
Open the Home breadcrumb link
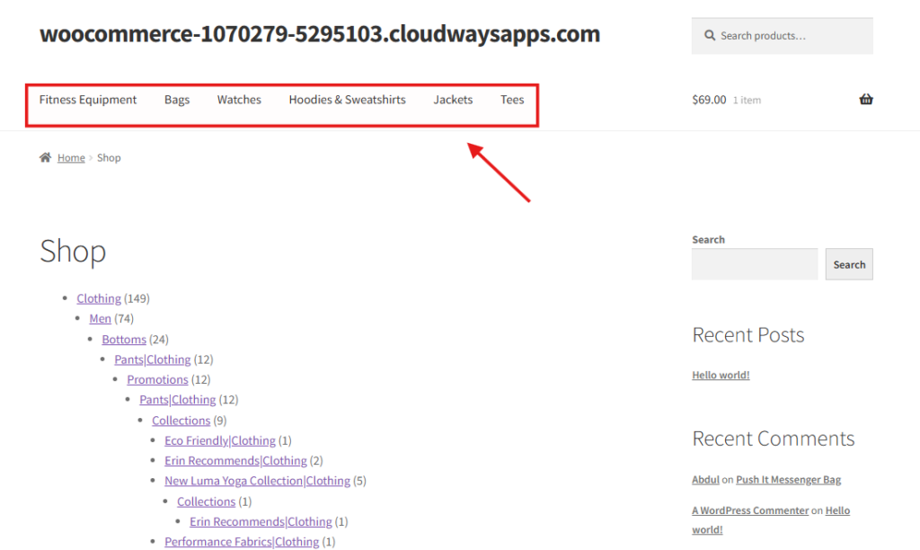(71, 158)
